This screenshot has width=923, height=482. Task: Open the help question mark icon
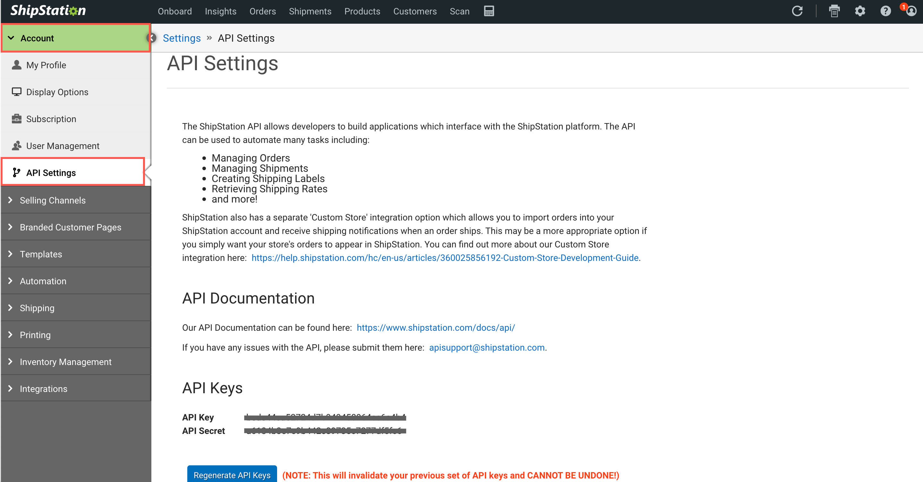pos(886,11)
